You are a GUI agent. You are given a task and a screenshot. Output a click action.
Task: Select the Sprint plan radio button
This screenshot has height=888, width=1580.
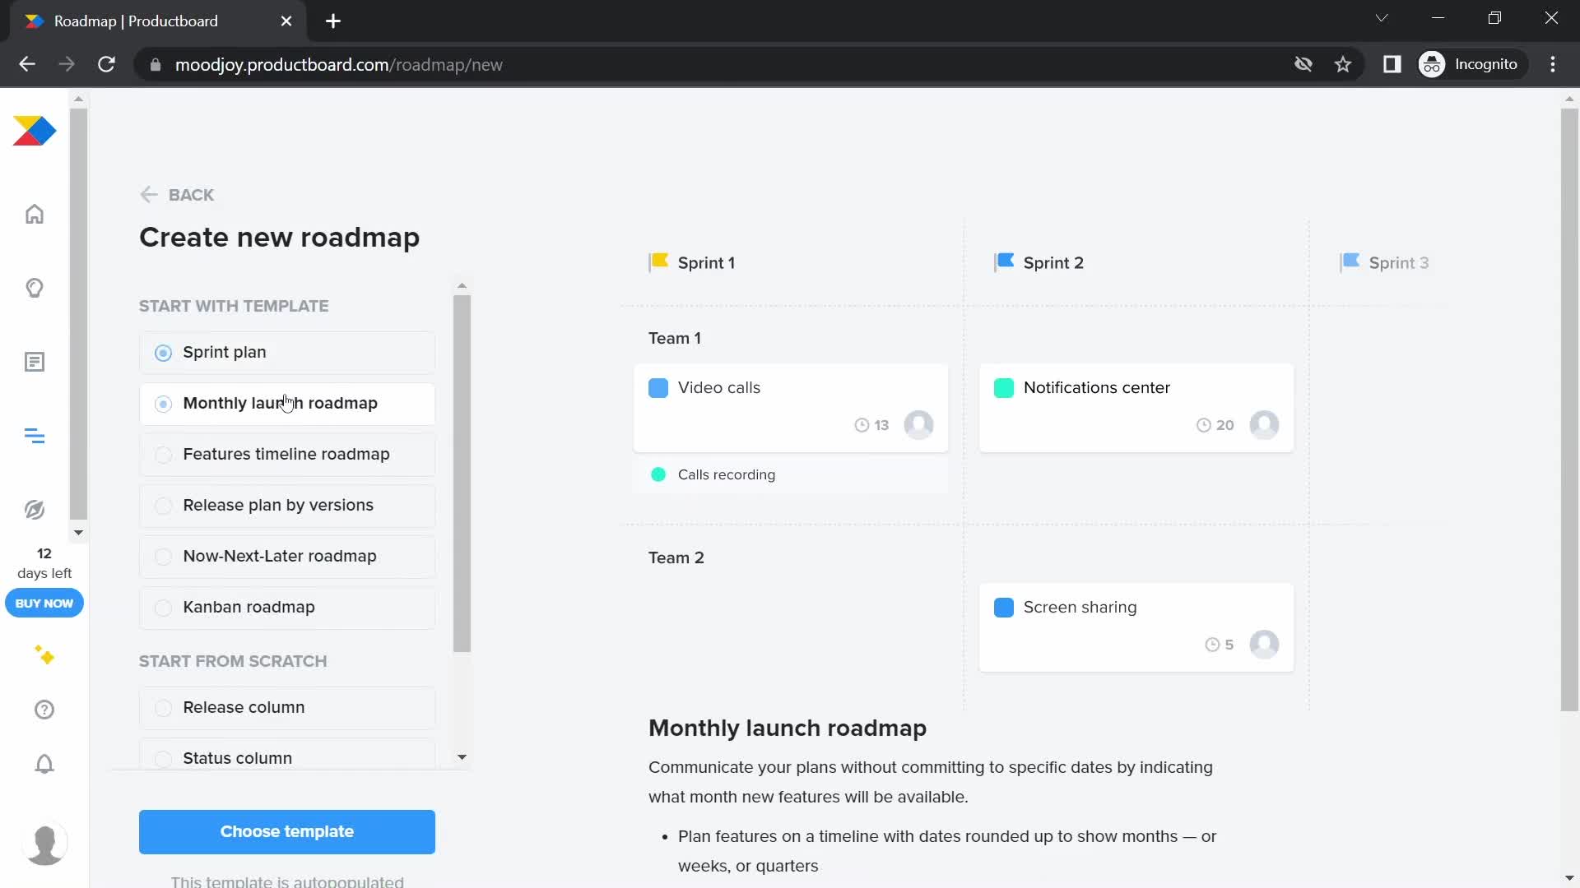point(163,351)
